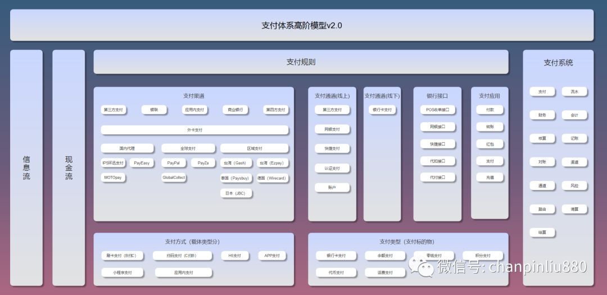Select the PayPal box
This screenshot has width=607, height=295.
click(x=174, y=163)
